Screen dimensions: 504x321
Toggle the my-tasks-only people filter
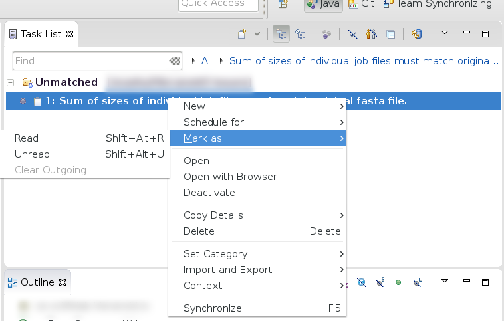372,34
